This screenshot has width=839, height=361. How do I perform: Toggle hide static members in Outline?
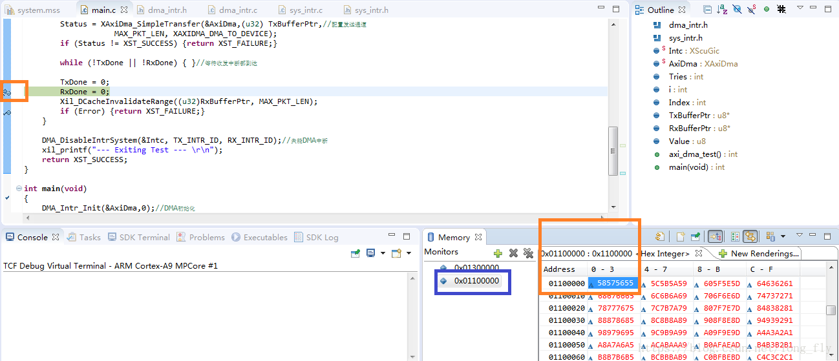point(752,10)
